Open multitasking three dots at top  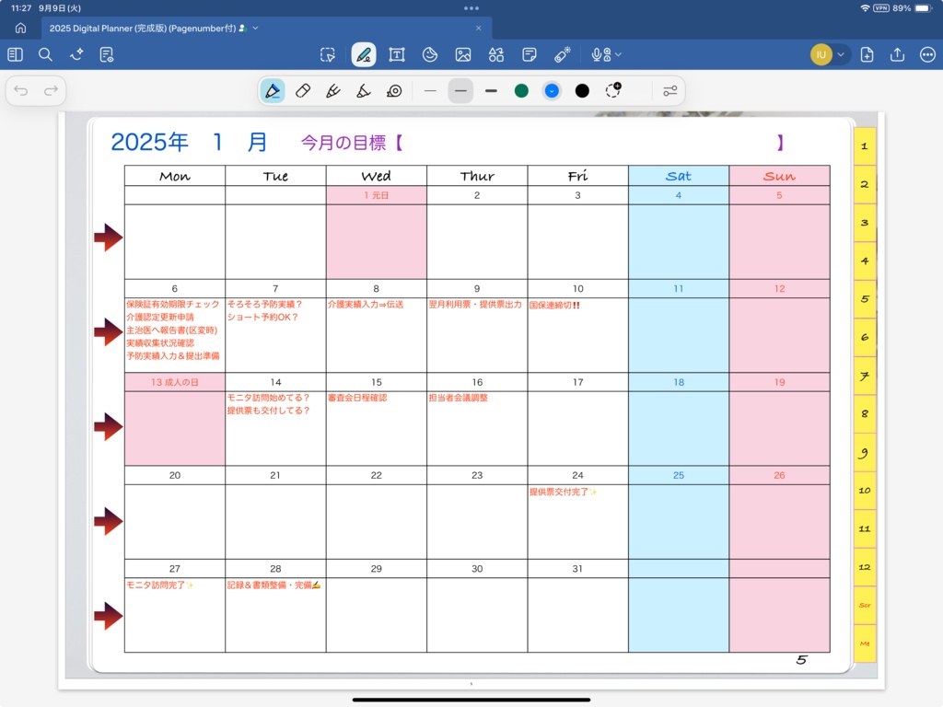(471, 8)
